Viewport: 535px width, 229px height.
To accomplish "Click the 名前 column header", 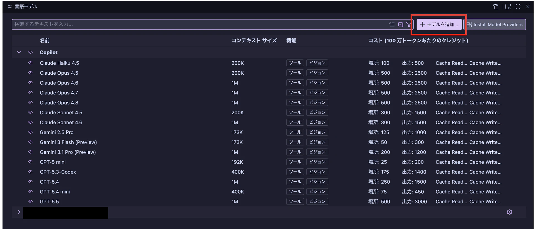I will point(45,40).
